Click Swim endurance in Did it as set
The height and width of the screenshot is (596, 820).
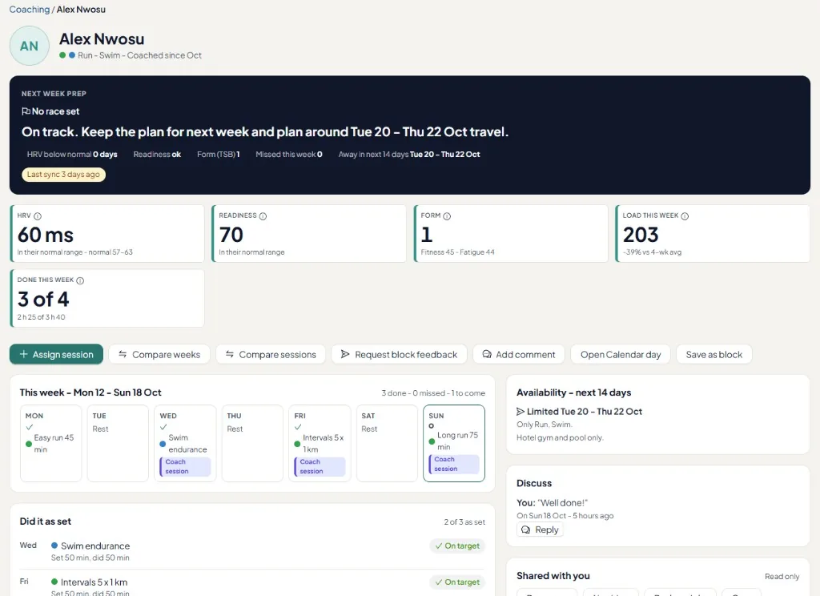[x=95, y=546]
